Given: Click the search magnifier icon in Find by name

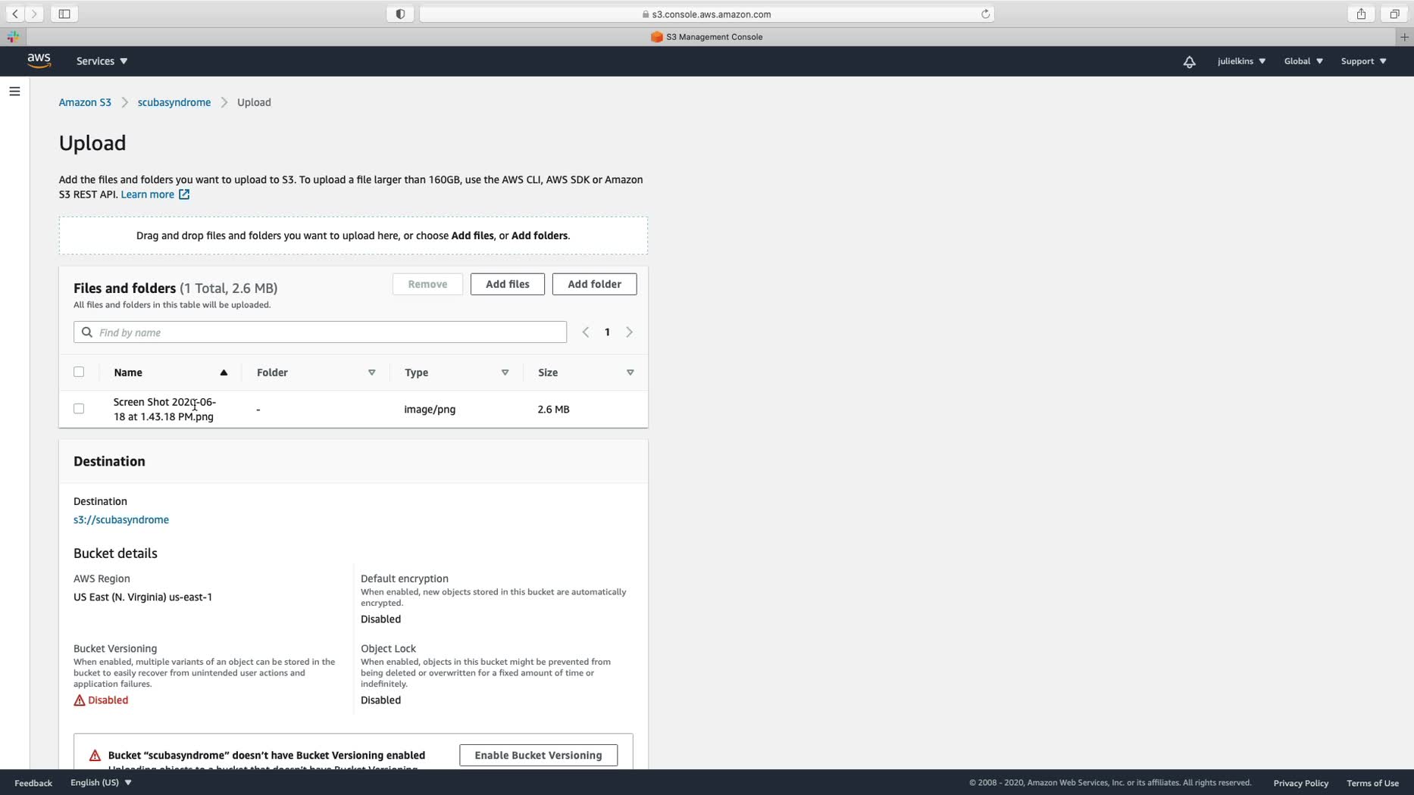Looking at the screenshot, I should 87,332.
